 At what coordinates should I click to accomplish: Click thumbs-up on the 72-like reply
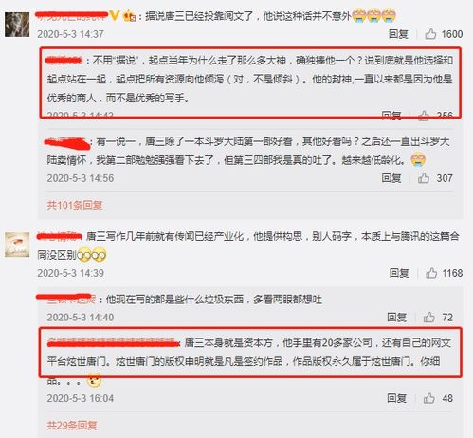tap(428, 317)
